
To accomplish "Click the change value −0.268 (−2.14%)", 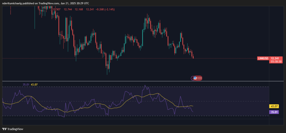I will click(105, 9).
